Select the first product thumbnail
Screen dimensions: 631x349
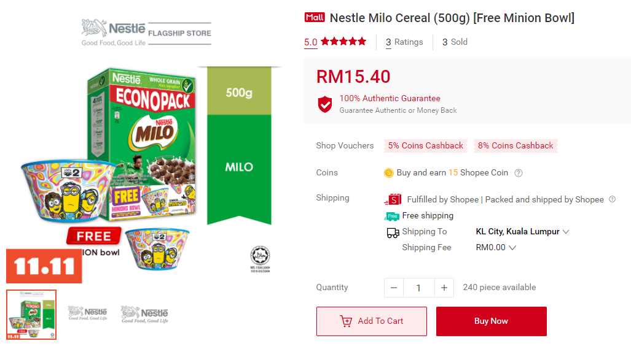pyautogui.click(x=31, y=315)
